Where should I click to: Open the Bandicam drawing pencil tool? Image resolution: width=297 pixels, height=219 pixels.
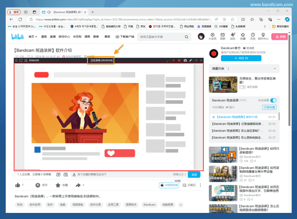(191, 61)
